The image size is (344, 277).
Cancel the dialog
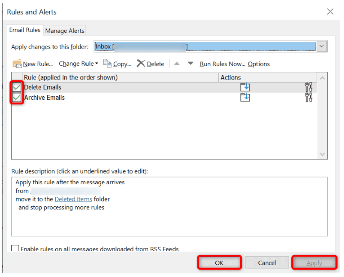[x=267, y=263]
